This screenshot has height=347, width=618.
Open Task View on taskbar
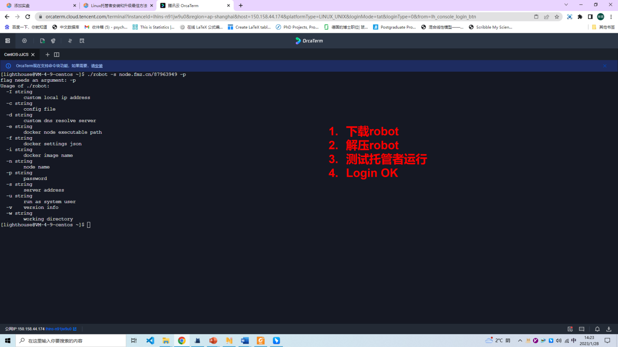(x=134, y=340)
